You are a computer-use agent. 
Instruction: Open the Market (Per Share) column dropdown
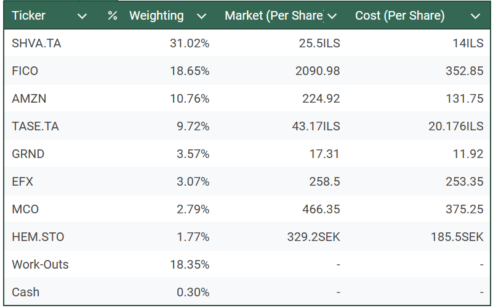tap(332, 16)
